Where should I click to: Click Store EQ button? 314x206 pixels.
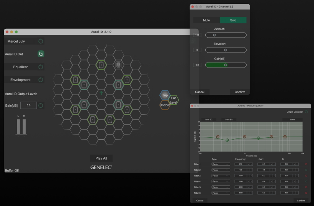pyautogui.click(x=229, y=120)
